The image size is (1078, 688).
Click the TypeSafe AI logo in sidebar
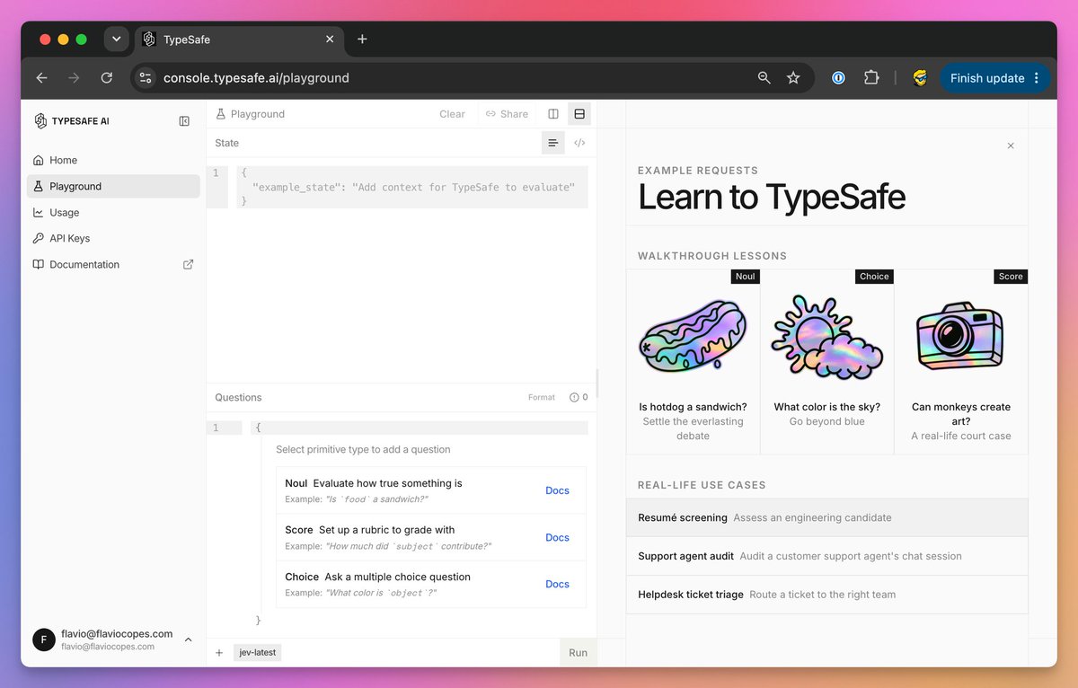(x=71, y=121)
